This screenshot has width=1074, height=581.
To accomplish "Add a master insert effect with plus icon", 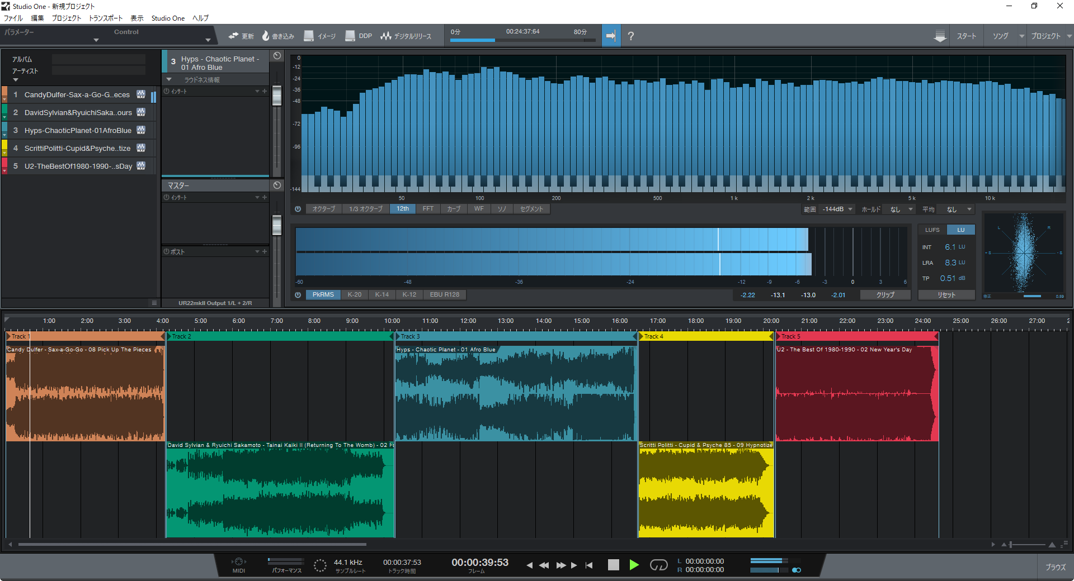I will (x=265, y=197).
